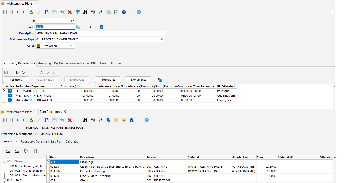351x183 pixels.
Task: Switch to the Key Performance Indicators (KPI) tab
Action: click(x=75, y=63)
